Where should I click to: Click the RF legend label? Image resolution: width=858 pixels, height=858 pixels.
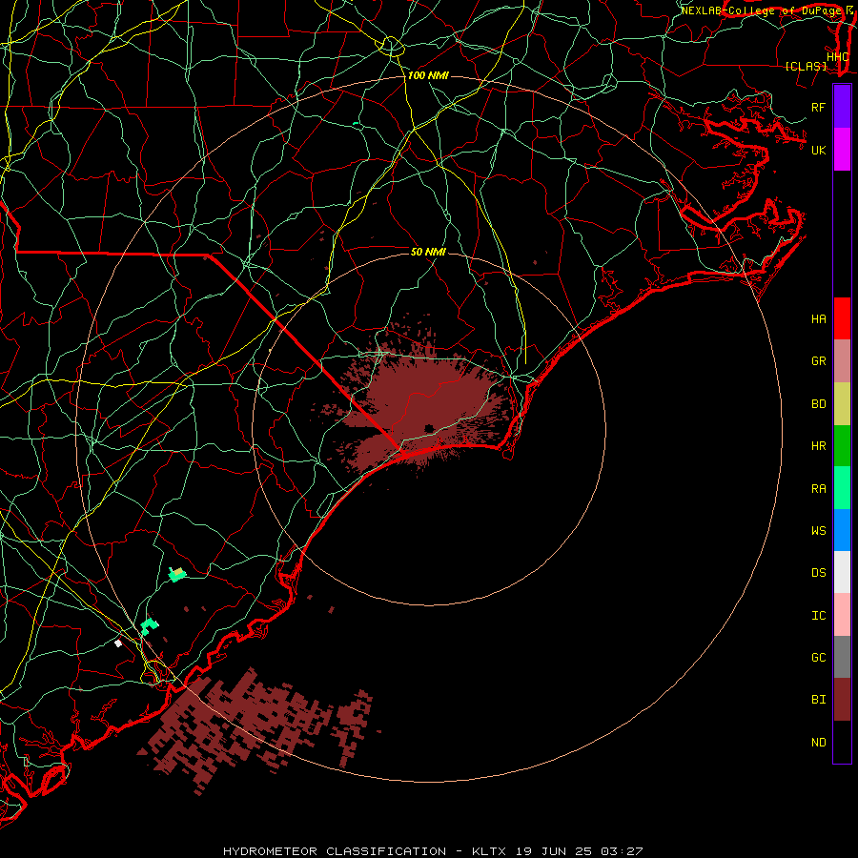818,107
